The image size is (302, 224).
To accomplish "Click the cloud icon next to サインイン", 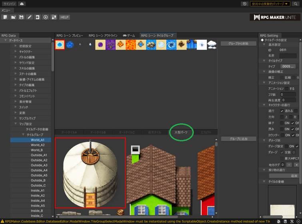I will pos(22,4).
